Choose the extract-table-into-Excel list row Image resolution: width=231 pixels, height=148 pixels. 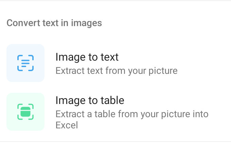(115, 112)
